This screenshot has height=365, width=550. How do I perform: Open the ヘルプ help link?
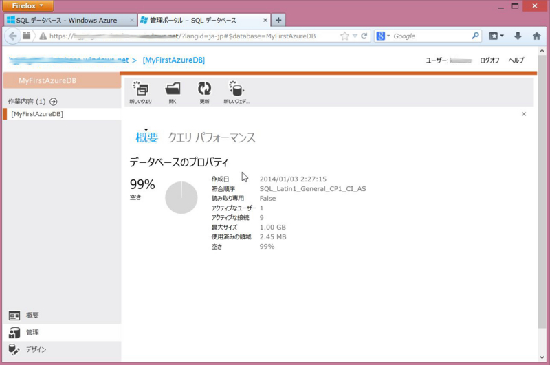516,60
